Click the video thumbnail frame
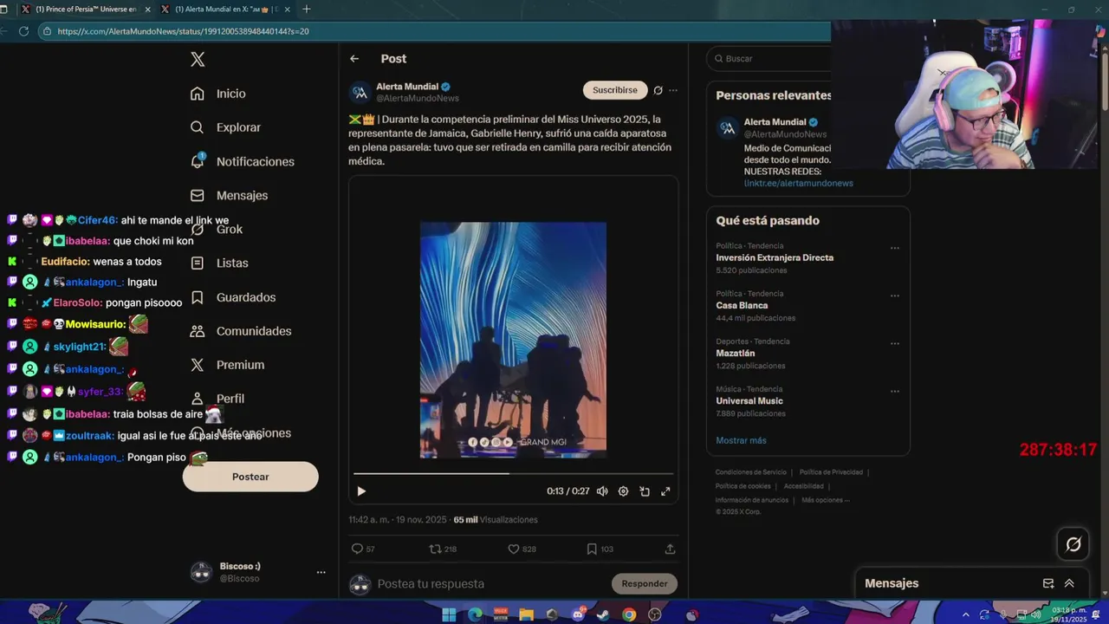The width and height of the screenshot is (1109, 624). (x=513, y=340)
